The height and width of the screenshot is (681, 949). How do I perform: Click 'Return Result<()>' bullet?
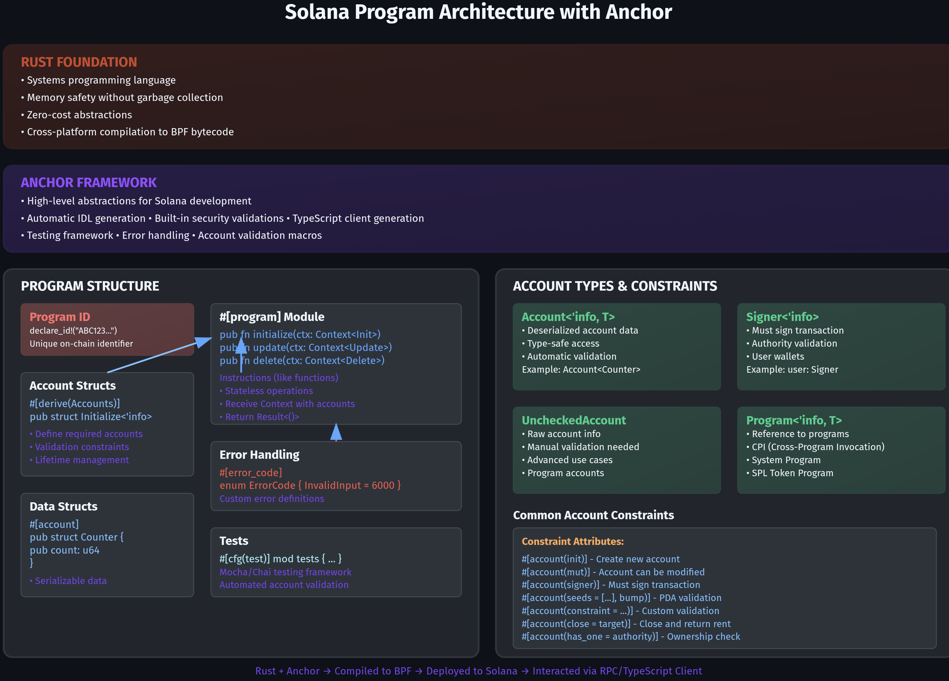click(x=259, y=417)
